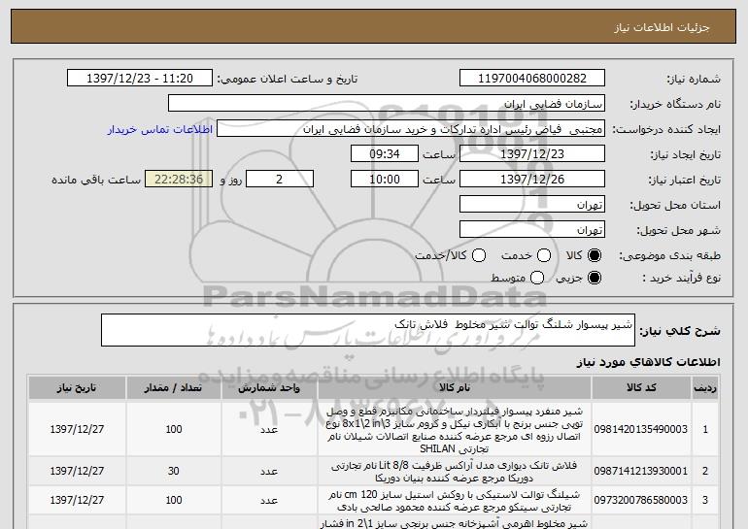Choose the جزیی purchase process option
The height and width of the screenshot is (529, 748).
(x=595, y=278)
